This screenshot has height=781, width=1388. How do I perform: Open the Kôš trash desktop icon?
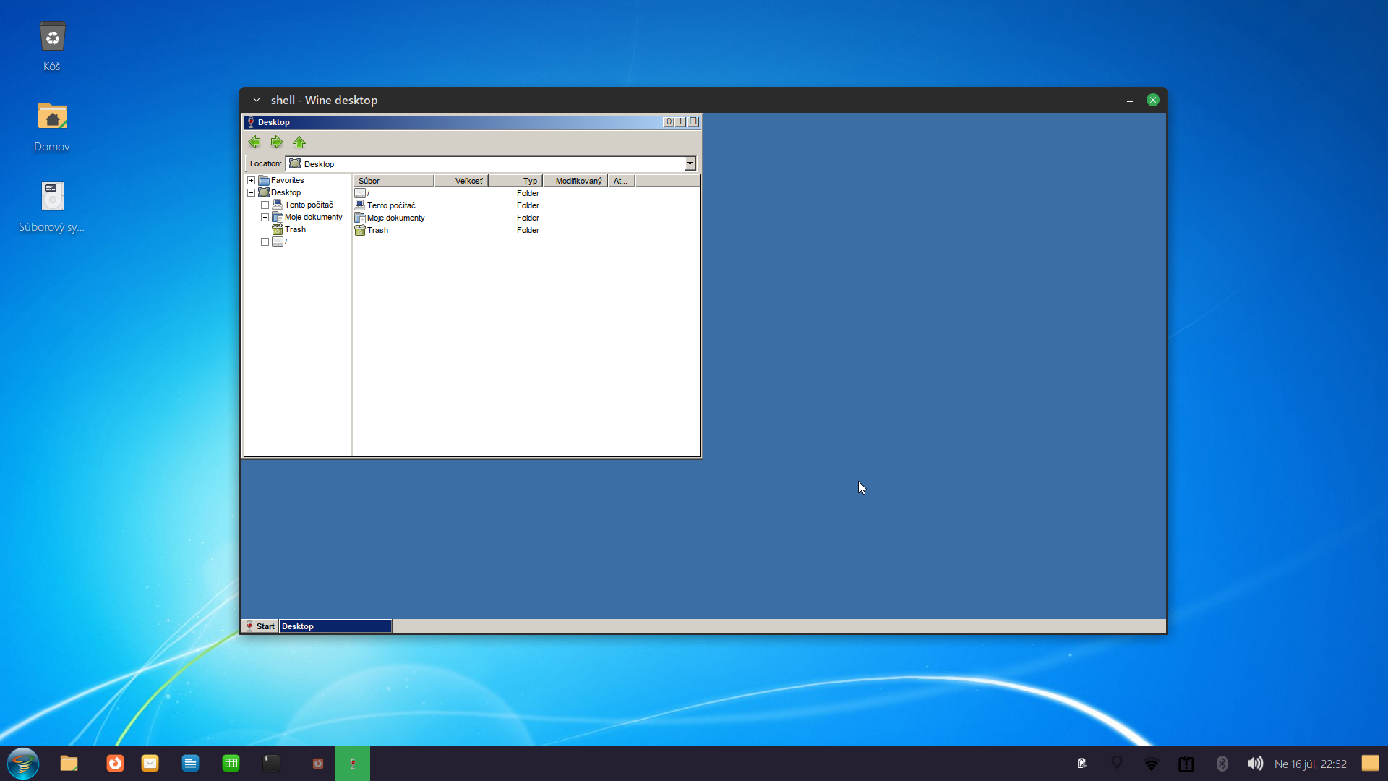coord(52,38)
